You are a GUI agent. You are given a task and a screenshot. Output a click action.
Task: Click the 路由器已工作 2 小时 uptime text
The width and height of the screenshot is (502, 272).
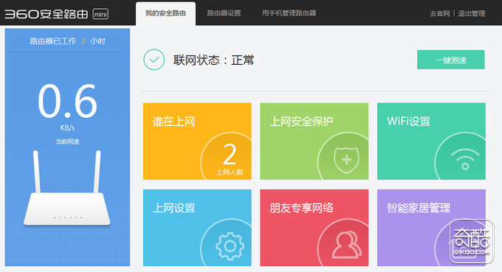(x=68, y=41)
